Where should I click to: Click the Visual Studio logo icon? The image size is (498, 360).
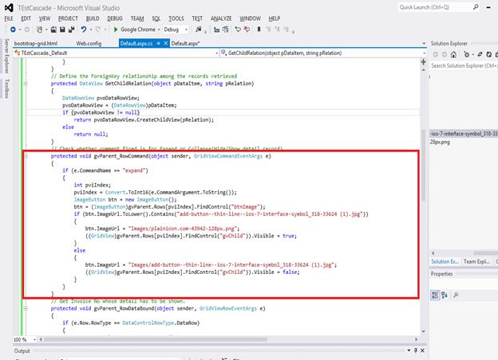(x=7, y=6)
